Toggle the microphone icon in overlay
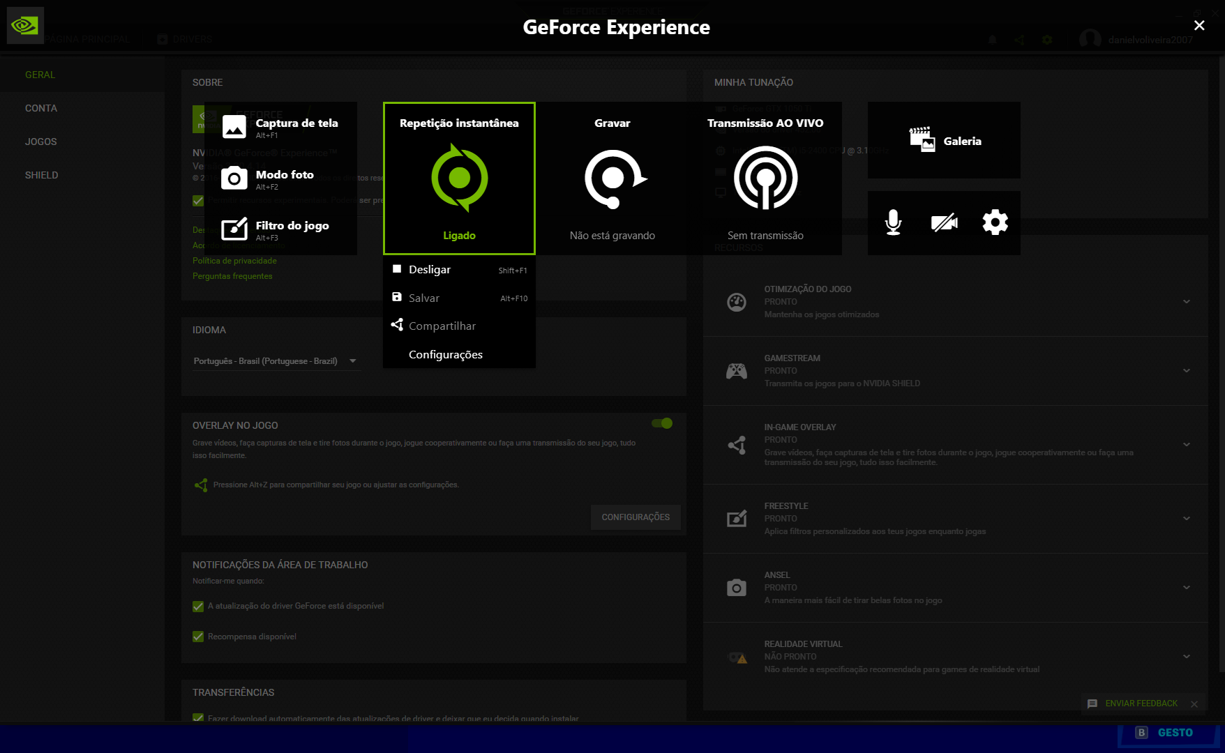Screen dimensions: 1225x753 click(893, 222)
